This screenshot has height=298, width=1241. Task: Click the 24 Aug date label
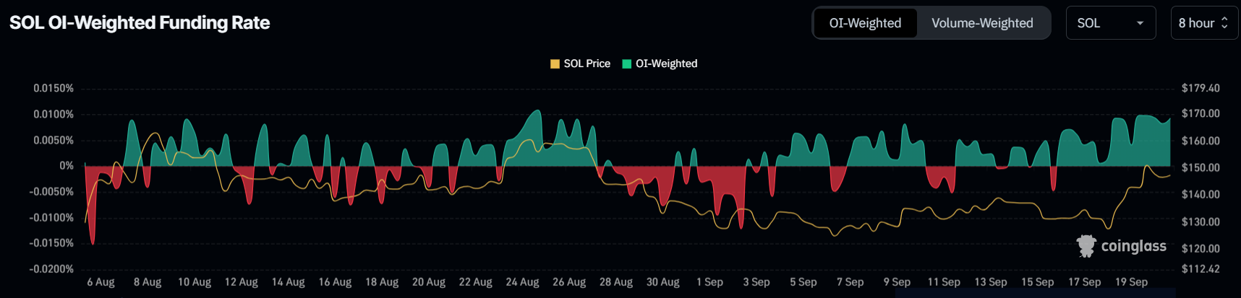point(522,282)
